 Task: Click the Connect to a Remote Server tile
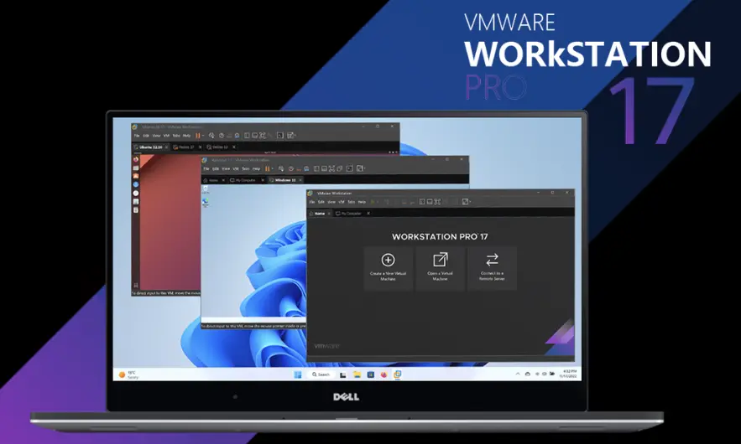[x=492, y=268]
